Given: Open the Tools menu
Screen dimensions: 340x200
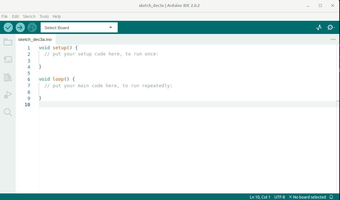Looking at the screenshot, I should 44,16.
